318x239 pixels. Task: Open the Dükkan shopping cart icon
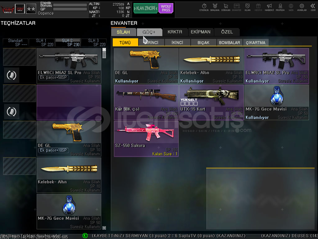point(225,7)
